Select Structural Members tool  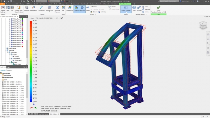pyautogui.click(x=57, y=9)
